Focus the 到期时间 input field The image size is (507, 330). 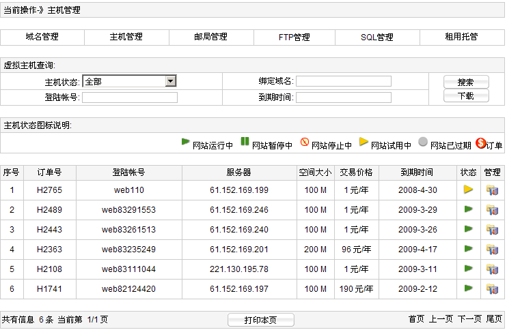[x=344, y=97]
